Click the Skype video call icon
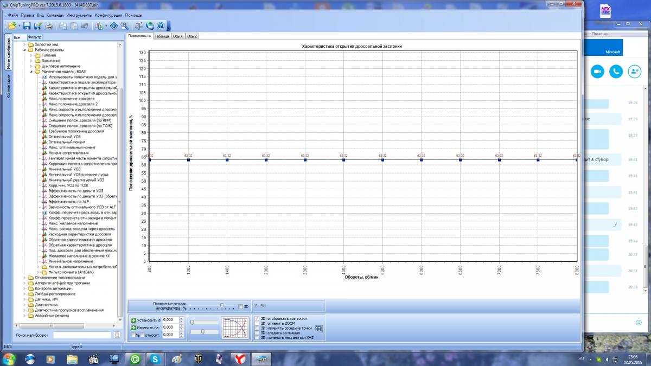The height and width of the screenshot is (366, 651). point(597,71)
